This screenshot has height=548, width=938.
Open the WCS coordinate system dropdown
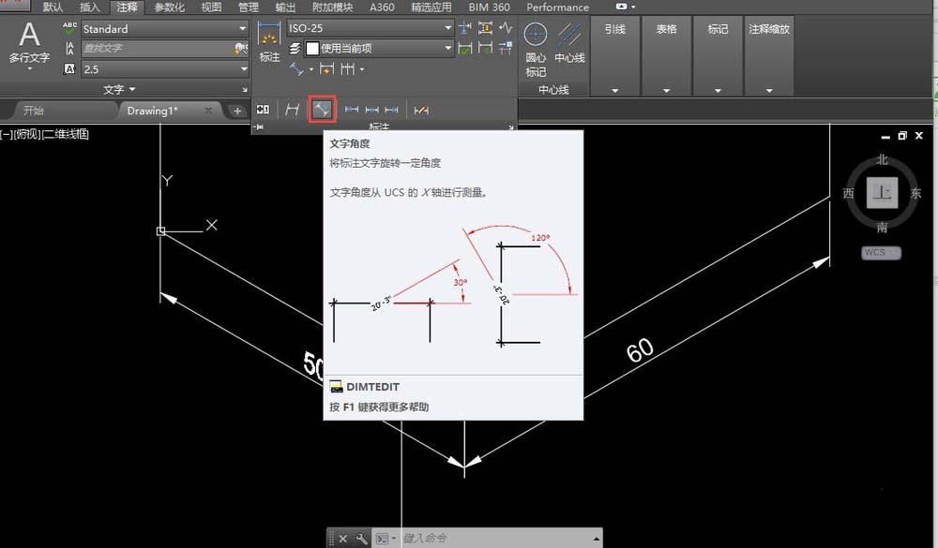880,252
